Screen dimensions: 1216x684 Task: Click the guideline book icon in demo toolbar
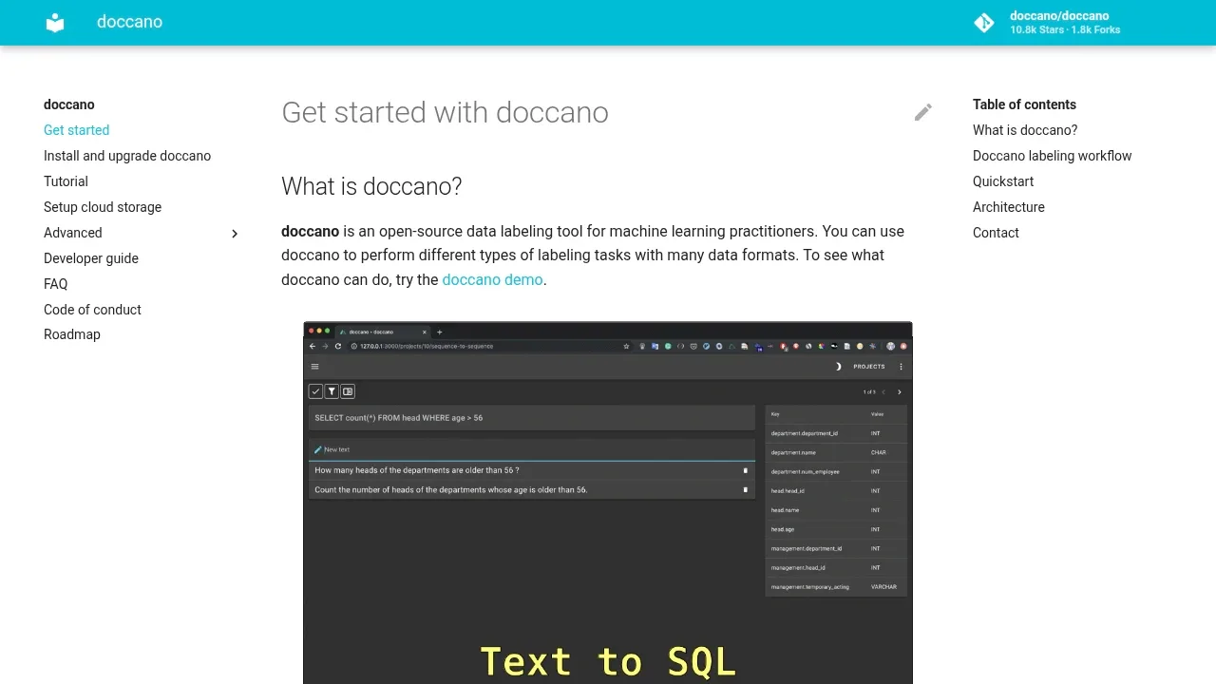(x=348, y=391)
